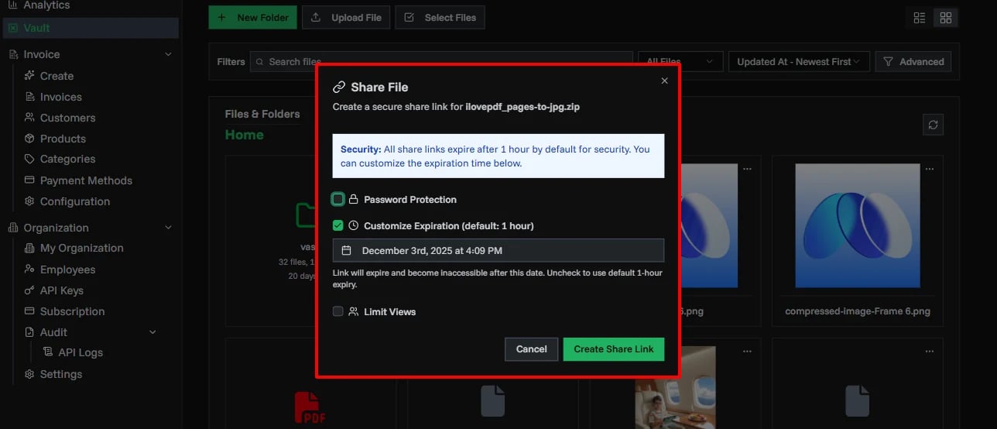Open Customers in the sidebar
This screenshot has width=997, height=429.
[67, 118]
